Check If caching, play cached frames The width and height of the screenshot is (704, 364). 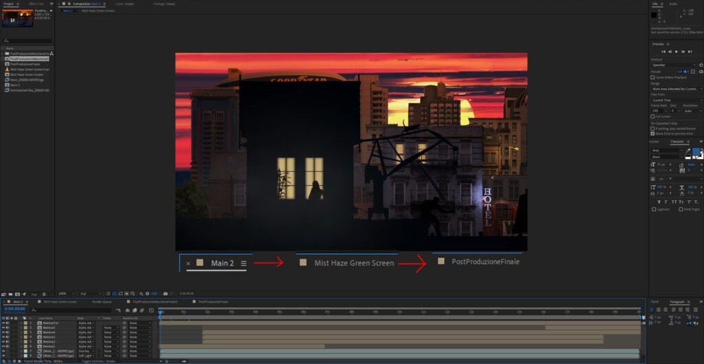pyautogui.click(x=652, y=129)
